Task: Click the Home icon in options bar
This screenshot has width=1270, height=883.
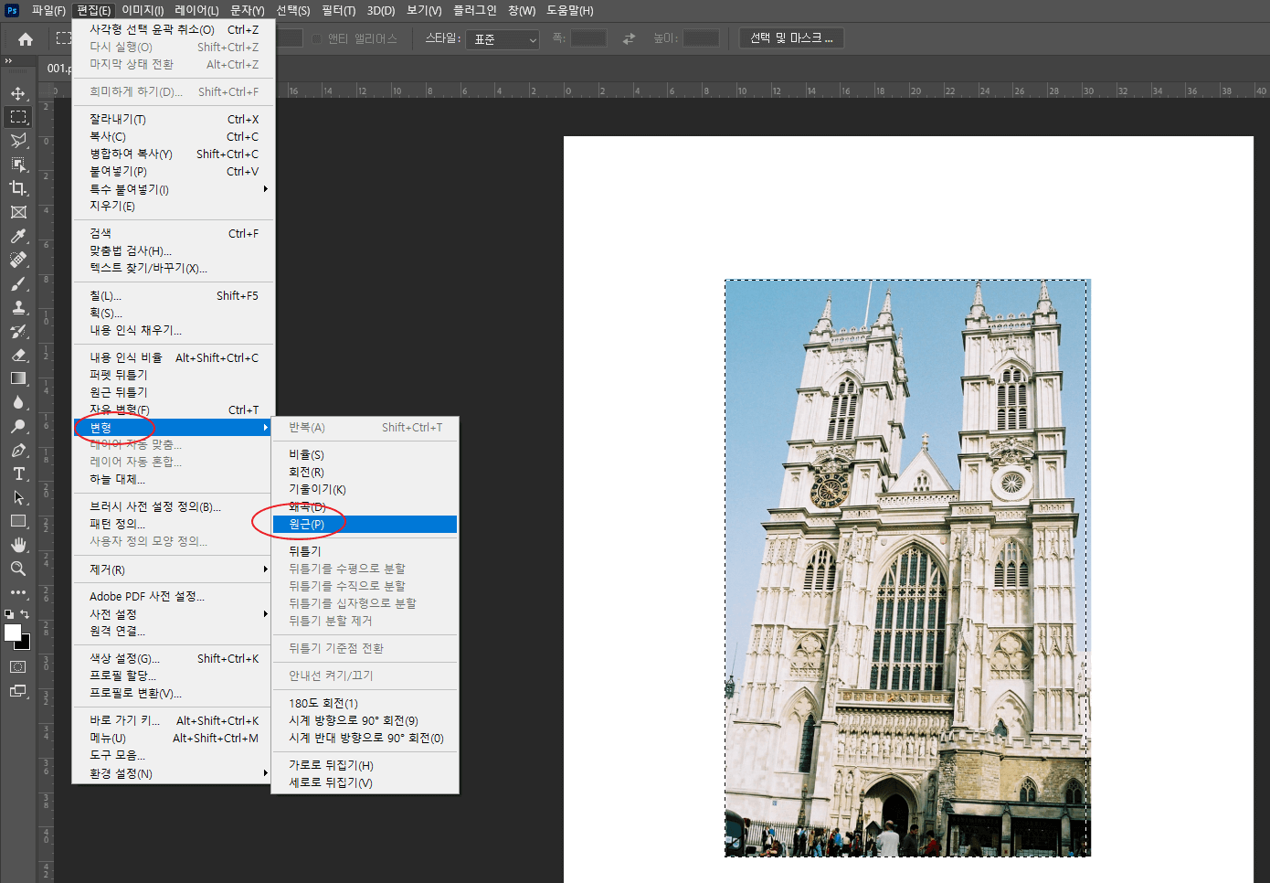Action: pyautogui.click(x=26, y=39)
